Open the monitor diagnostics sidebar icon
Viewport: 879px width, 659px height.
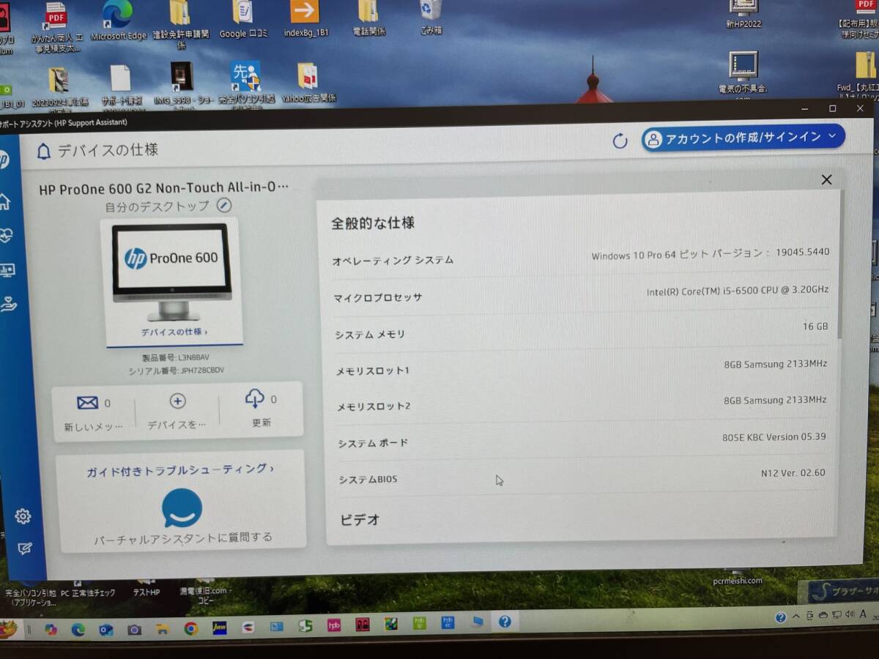click(7, 270)
